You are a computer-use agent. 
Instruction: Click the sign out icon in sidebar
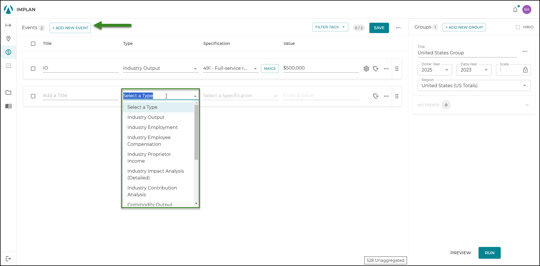click(x=8, y=259)
